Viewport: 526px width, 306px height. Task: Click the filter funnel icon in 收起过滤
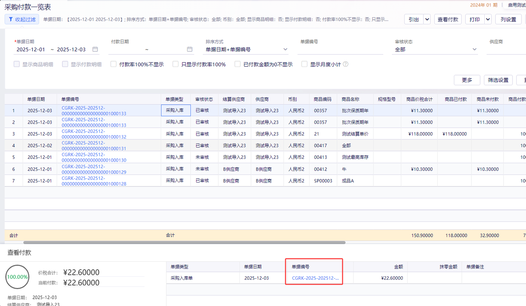coord(11,20)
